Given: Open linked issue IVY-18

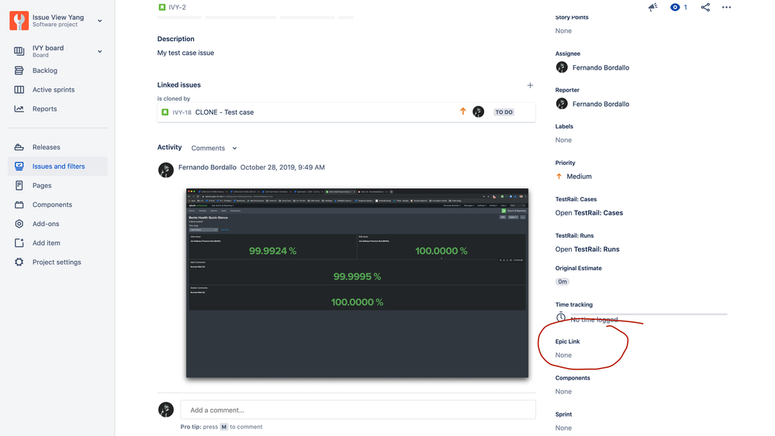Looking at the screenshot, I should [182, 112].
